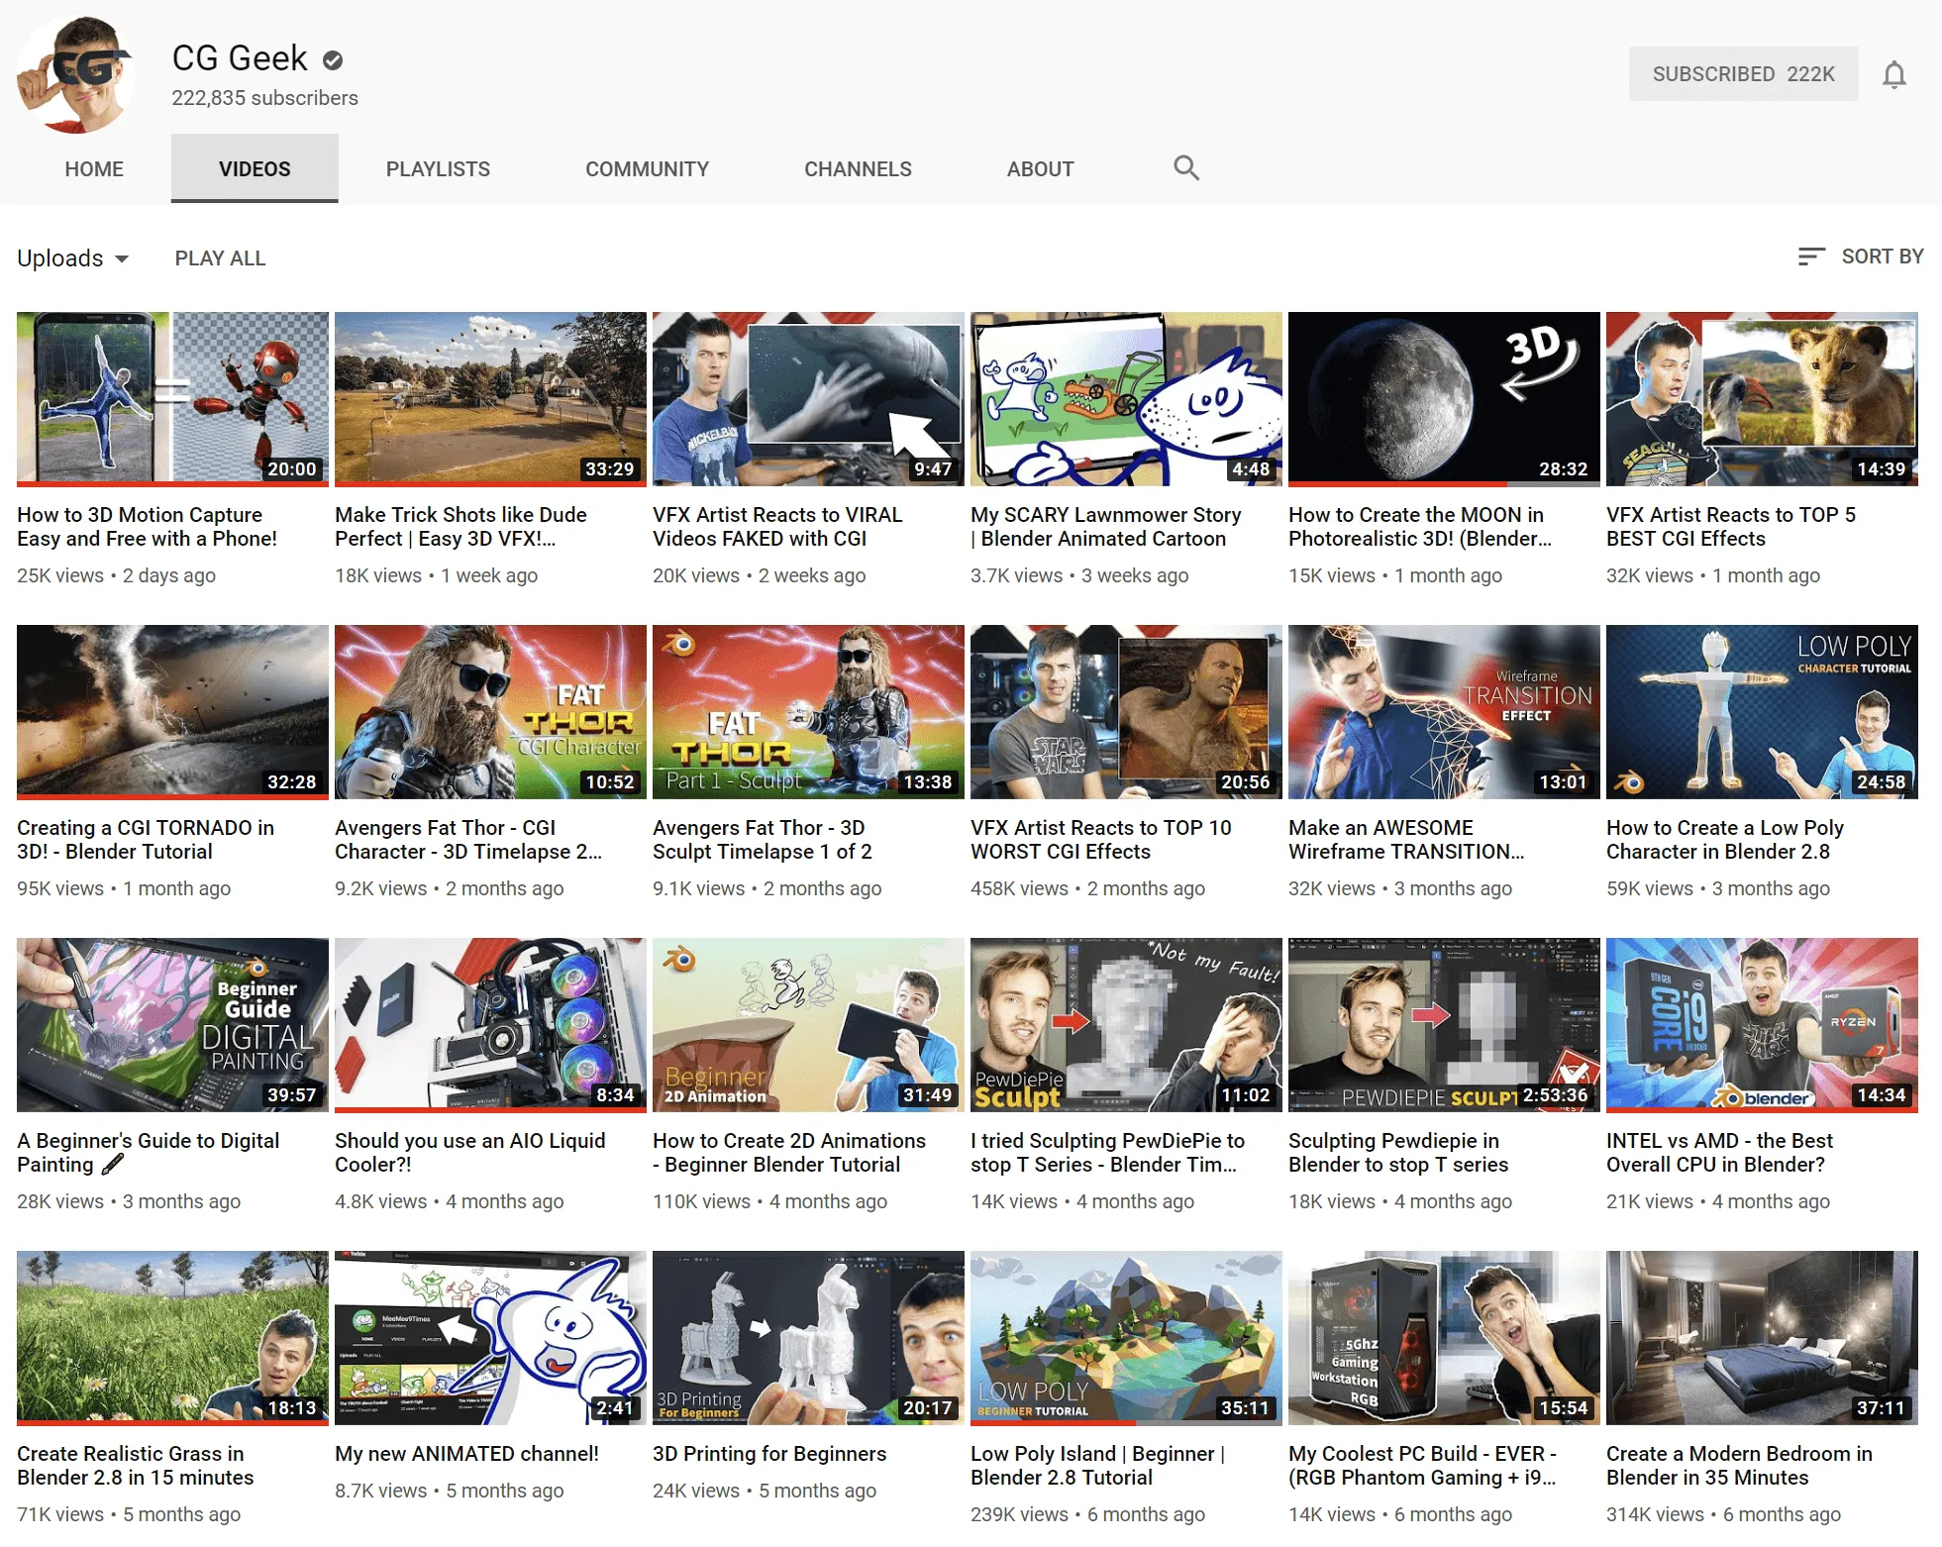Viewport: 1942px width, 1547px height.
Task: Click the CG Geek channel avatar
Action: tap(76, 75)
